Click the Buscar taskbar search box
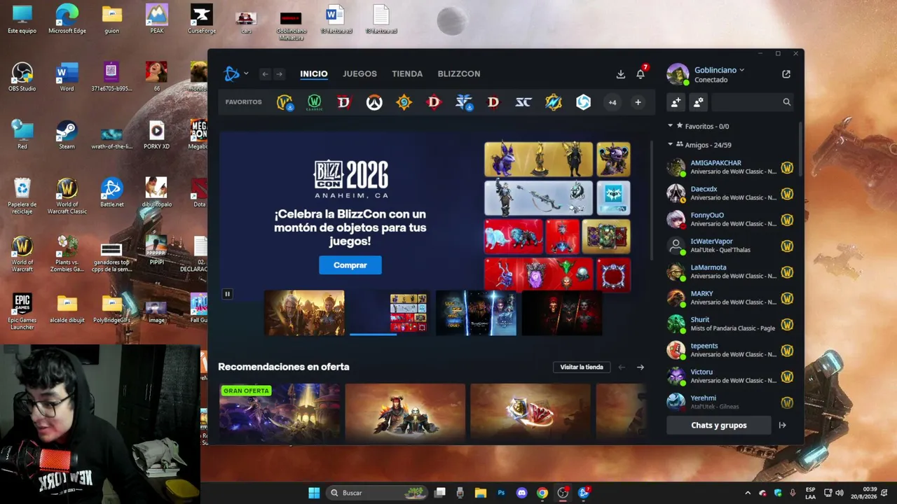Image resolution: width=897 pixels, height=504 pixels. pyautogui.click(x=377, y=493)
